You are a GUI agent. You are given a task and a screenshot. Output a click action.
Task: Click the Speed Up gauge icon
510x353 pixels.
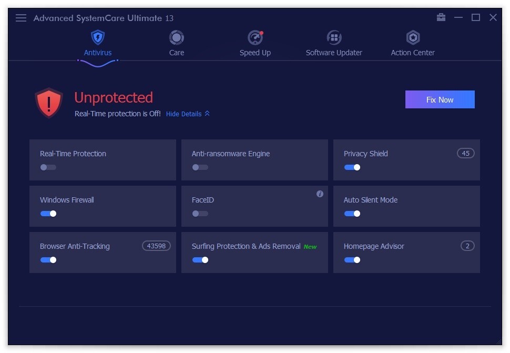pos(256,37)
